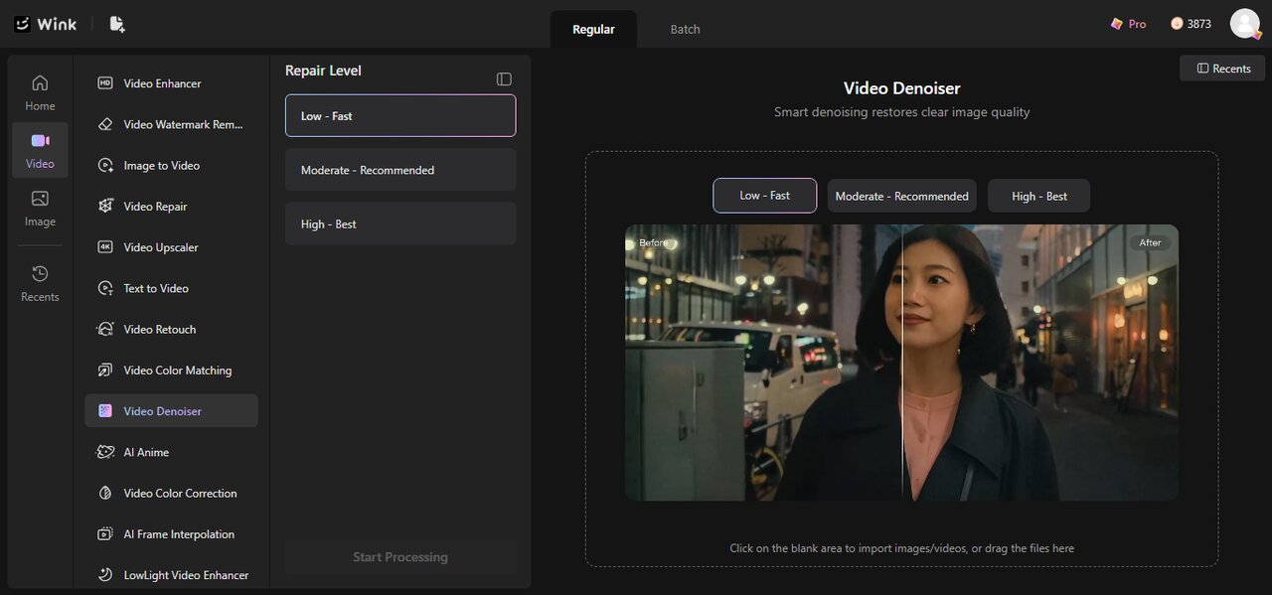Click the LowLight Video Enhancer icon

pos(105,574)
